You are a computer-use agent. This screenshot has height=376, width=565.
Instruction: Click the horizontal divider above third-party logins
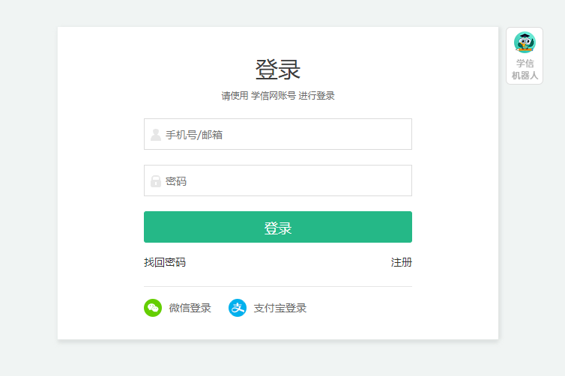[x=278, y=287]
